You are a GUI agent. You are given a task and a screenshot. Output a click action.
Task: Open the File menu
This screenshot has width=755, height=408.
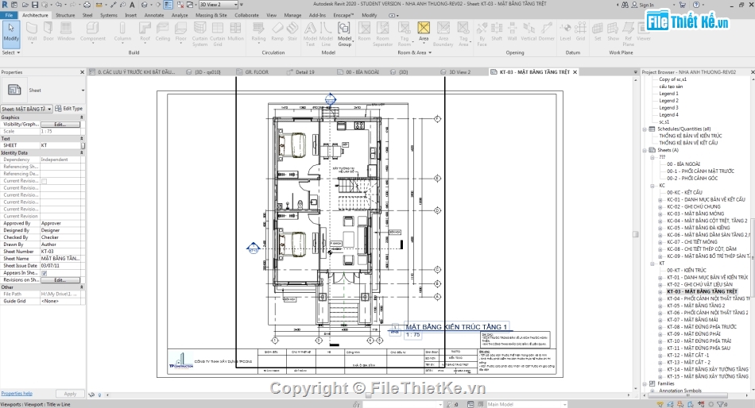pos(10,15)
